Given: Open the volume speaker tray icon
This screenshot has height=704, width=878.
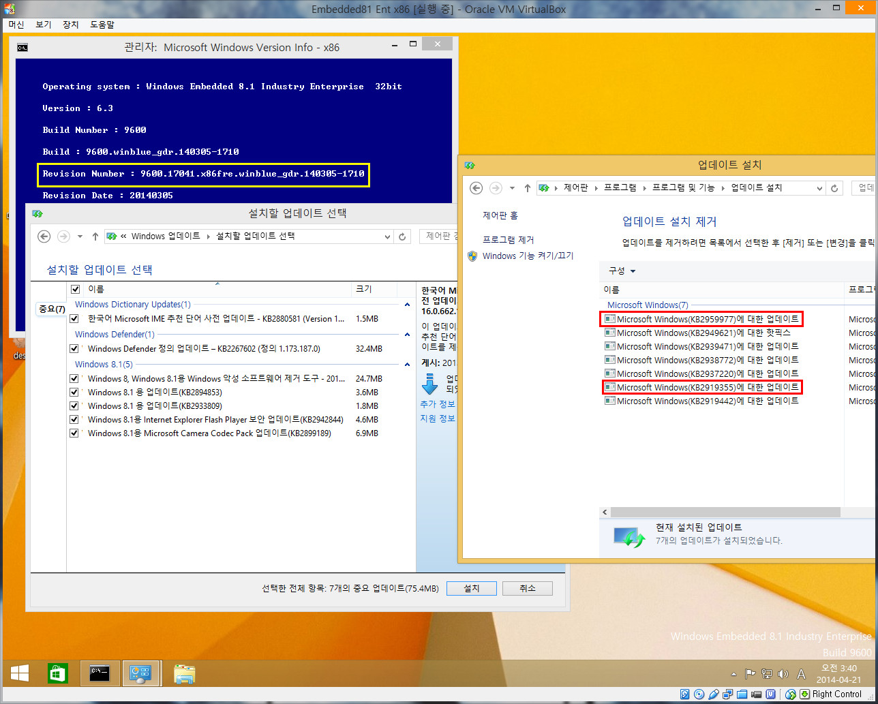Looking at the screenshot, I should pos(783,674).
